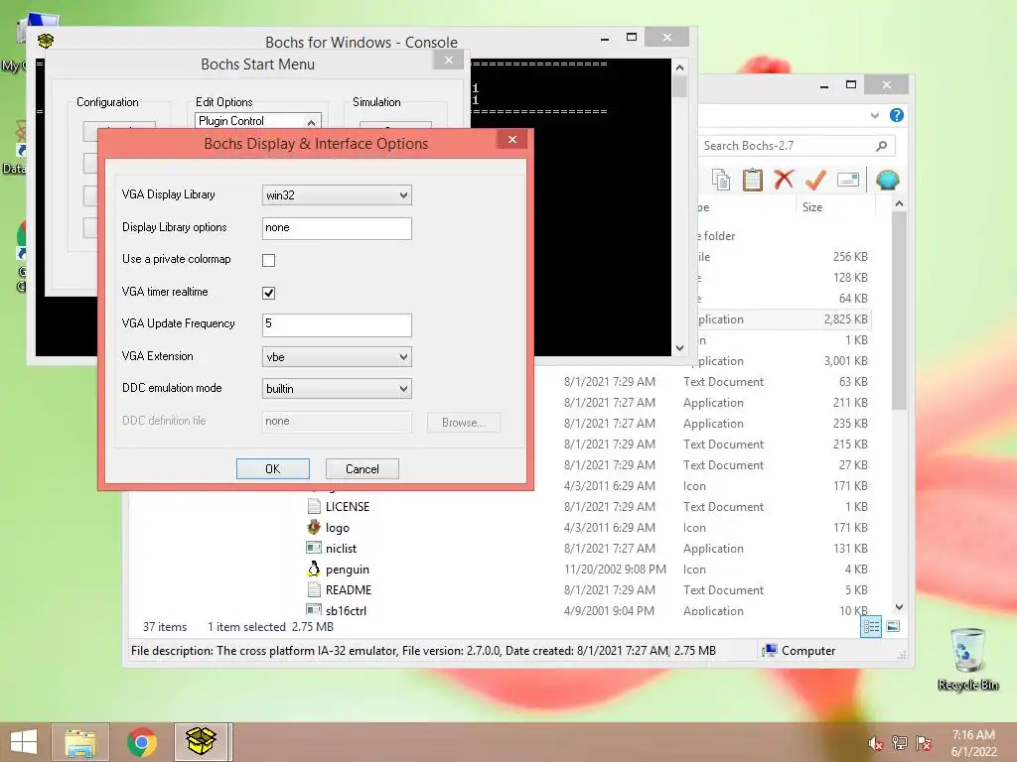The image size is (1017, 762).
Task: Click the blue shell icon in Explorer toolbar
Action: coord(887,180)
